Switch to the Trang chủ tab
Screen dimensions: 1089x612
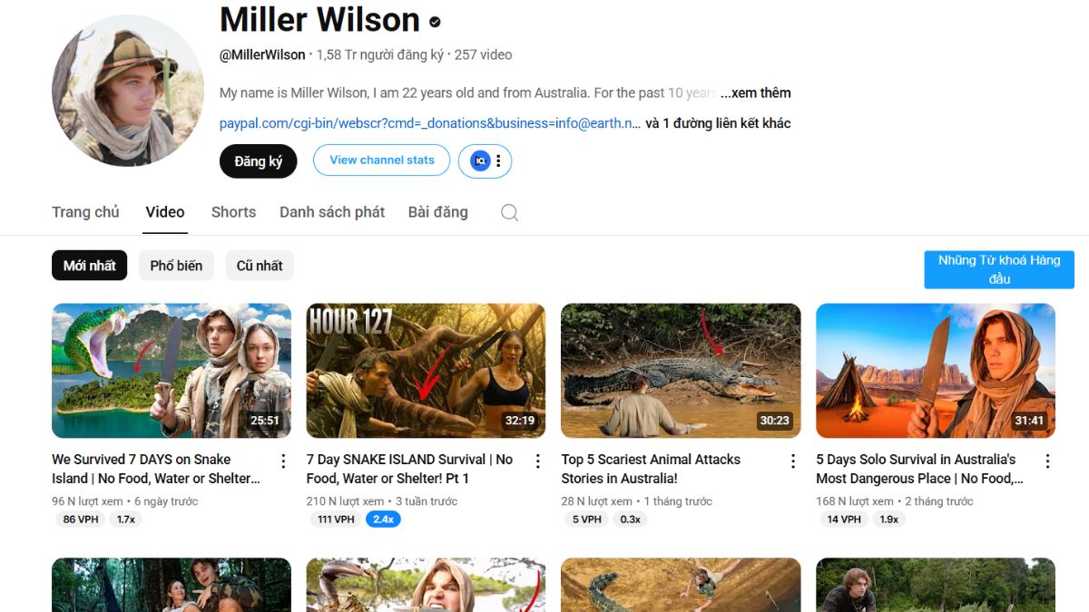click(x=85, y=212)
